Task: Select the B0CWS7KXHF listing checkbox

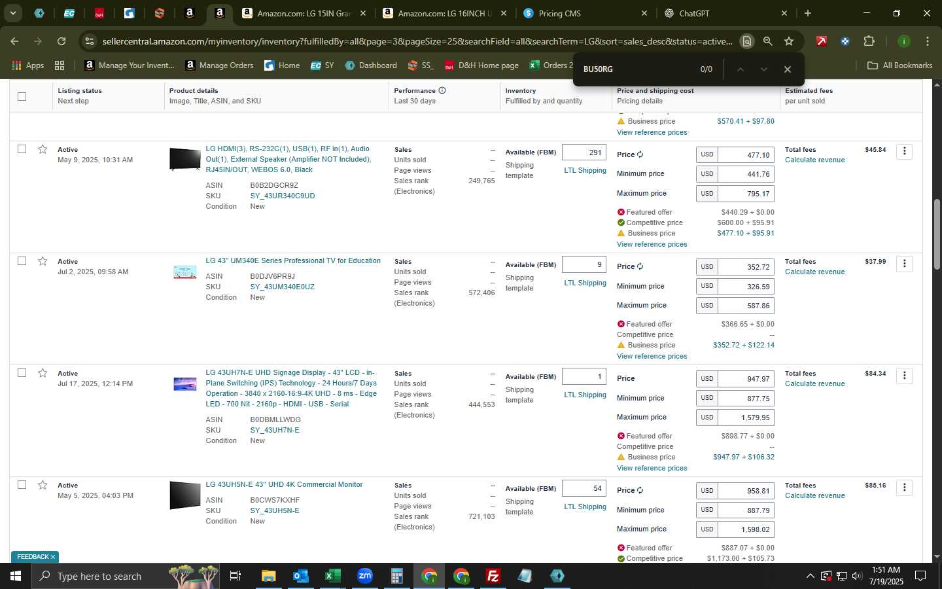Action: tap(22, 485)
